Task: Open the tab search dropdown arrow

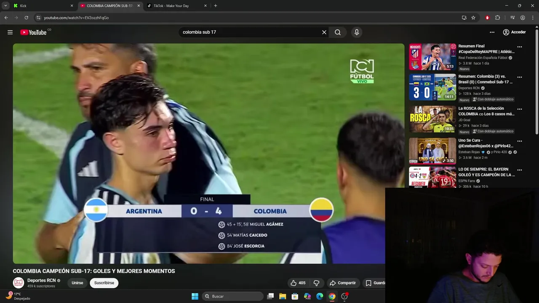Action: coord(5,5)
